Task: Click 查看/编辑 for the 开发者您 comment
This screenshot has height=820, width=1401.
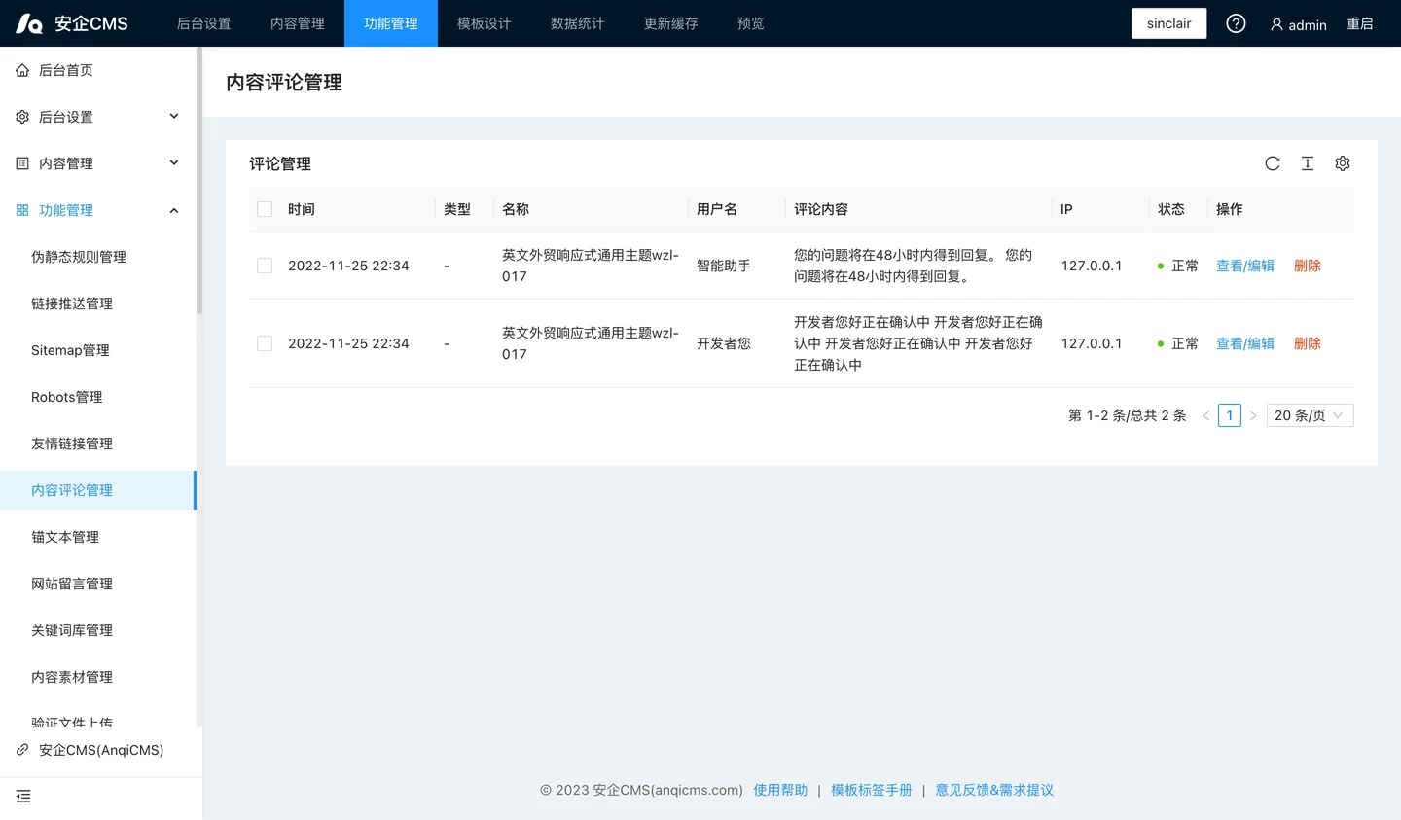Action: [1245, 343]
